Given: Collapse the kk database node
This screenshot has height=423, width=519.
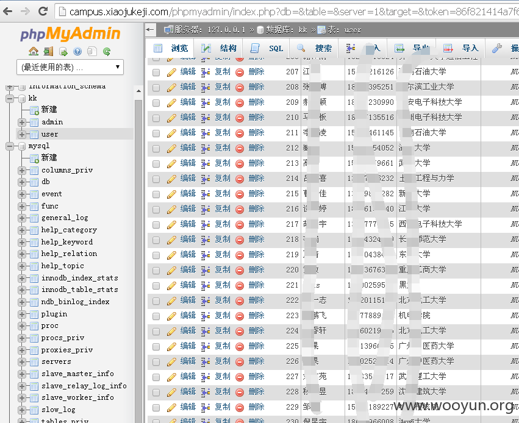Looking at the screenshot, I should (x=10, y=98).
